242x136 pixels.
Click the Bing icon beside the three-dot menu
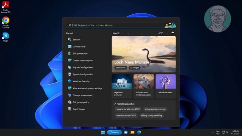[172, 33]
